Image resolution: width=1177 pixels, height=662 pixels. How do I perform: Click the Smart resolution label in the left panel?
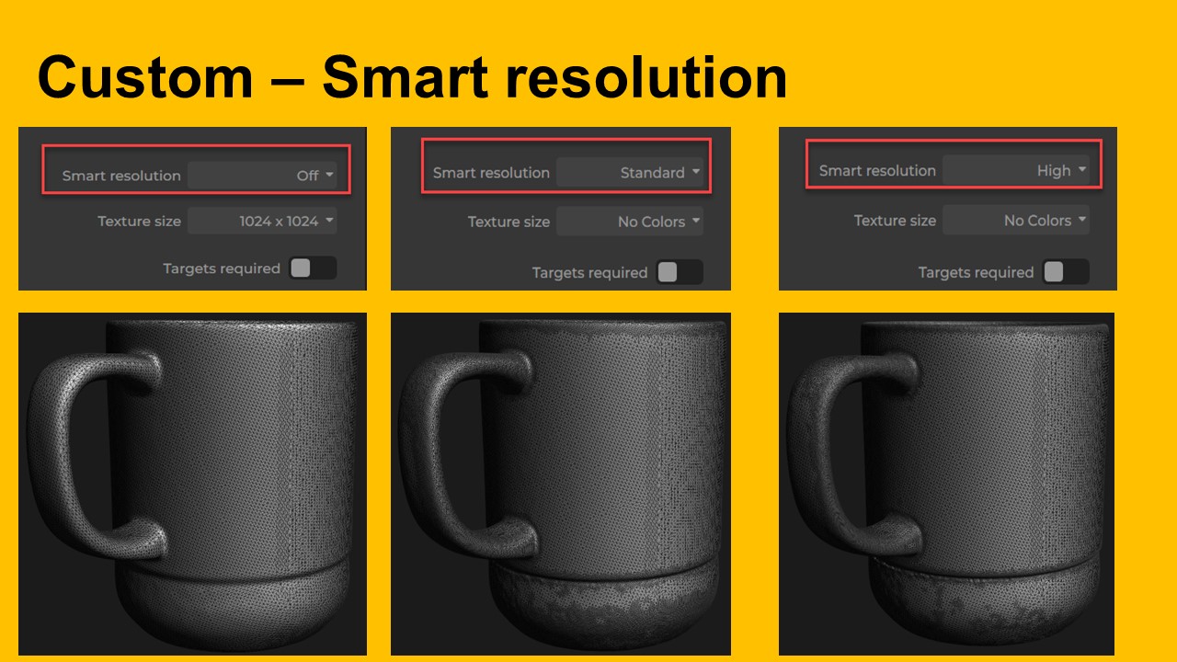click(x=121, y=176)
